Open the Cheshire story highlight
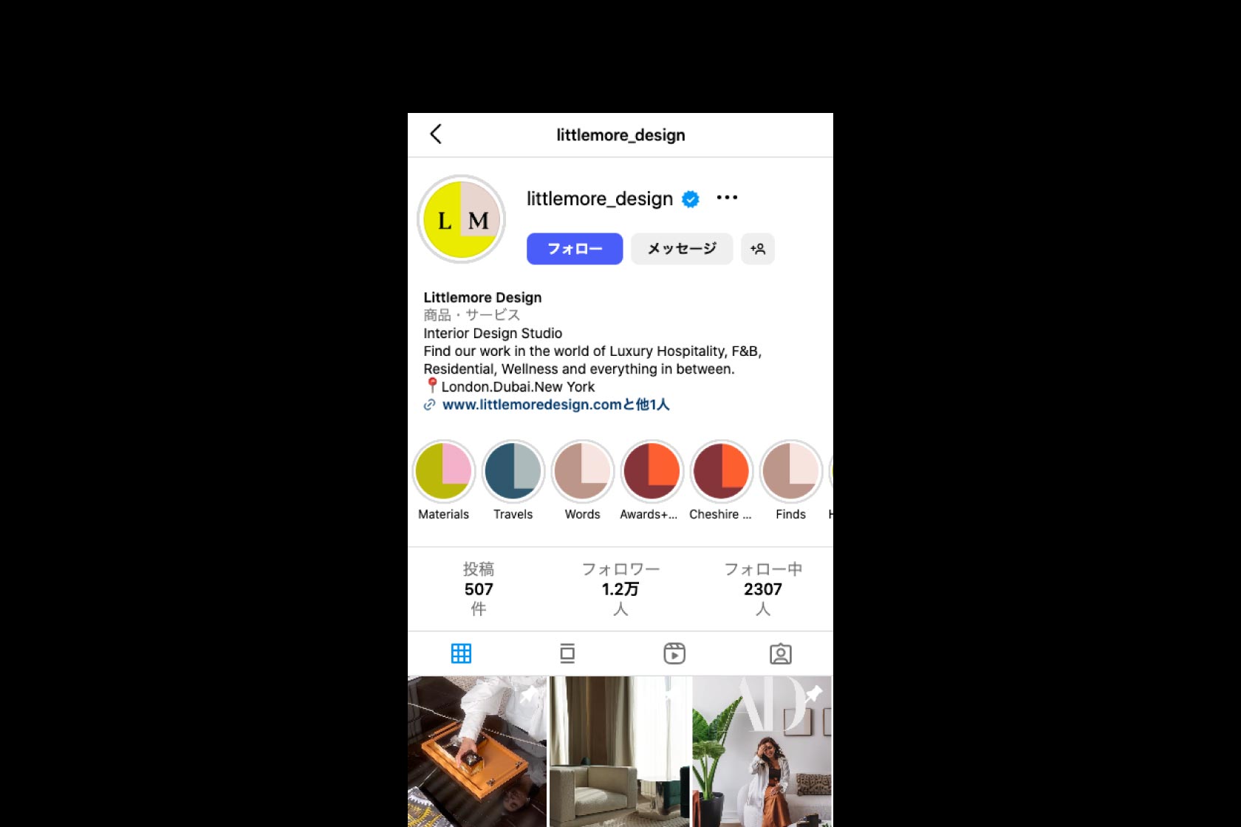Screen dimensions: 1241x827 pos(721,471)
